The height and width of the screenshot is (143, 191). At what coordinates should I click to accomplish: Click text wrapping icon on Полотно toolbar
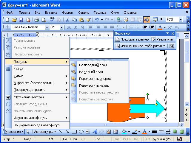click(172, 46)
